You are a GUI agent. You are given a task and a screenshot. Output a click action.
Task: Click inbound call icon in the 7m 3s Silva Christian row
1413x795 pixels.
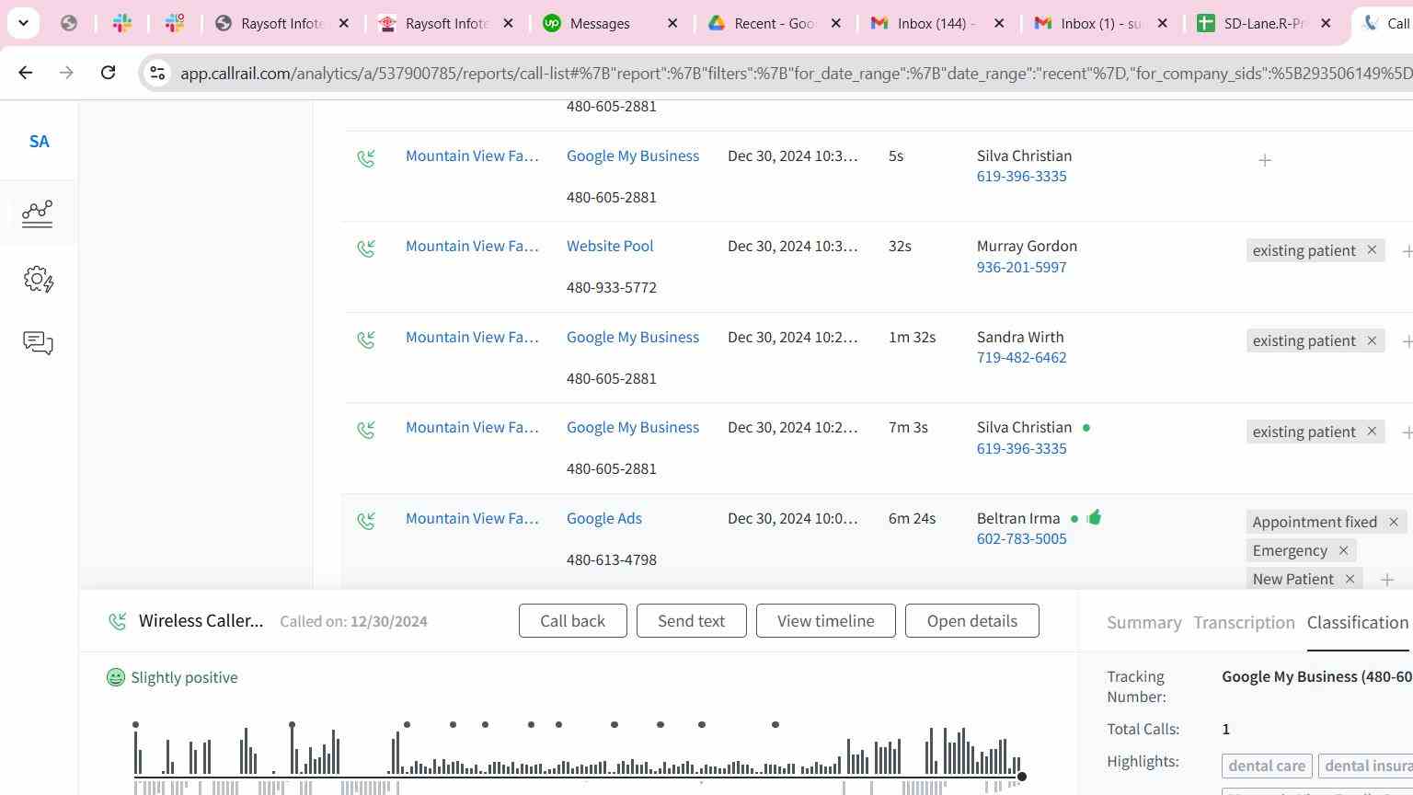coord(366,430)
